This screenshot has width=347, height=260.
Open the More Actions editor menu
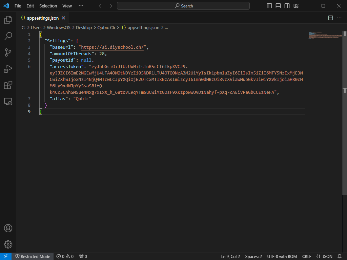pyautogui.click(x=339, y=18)
